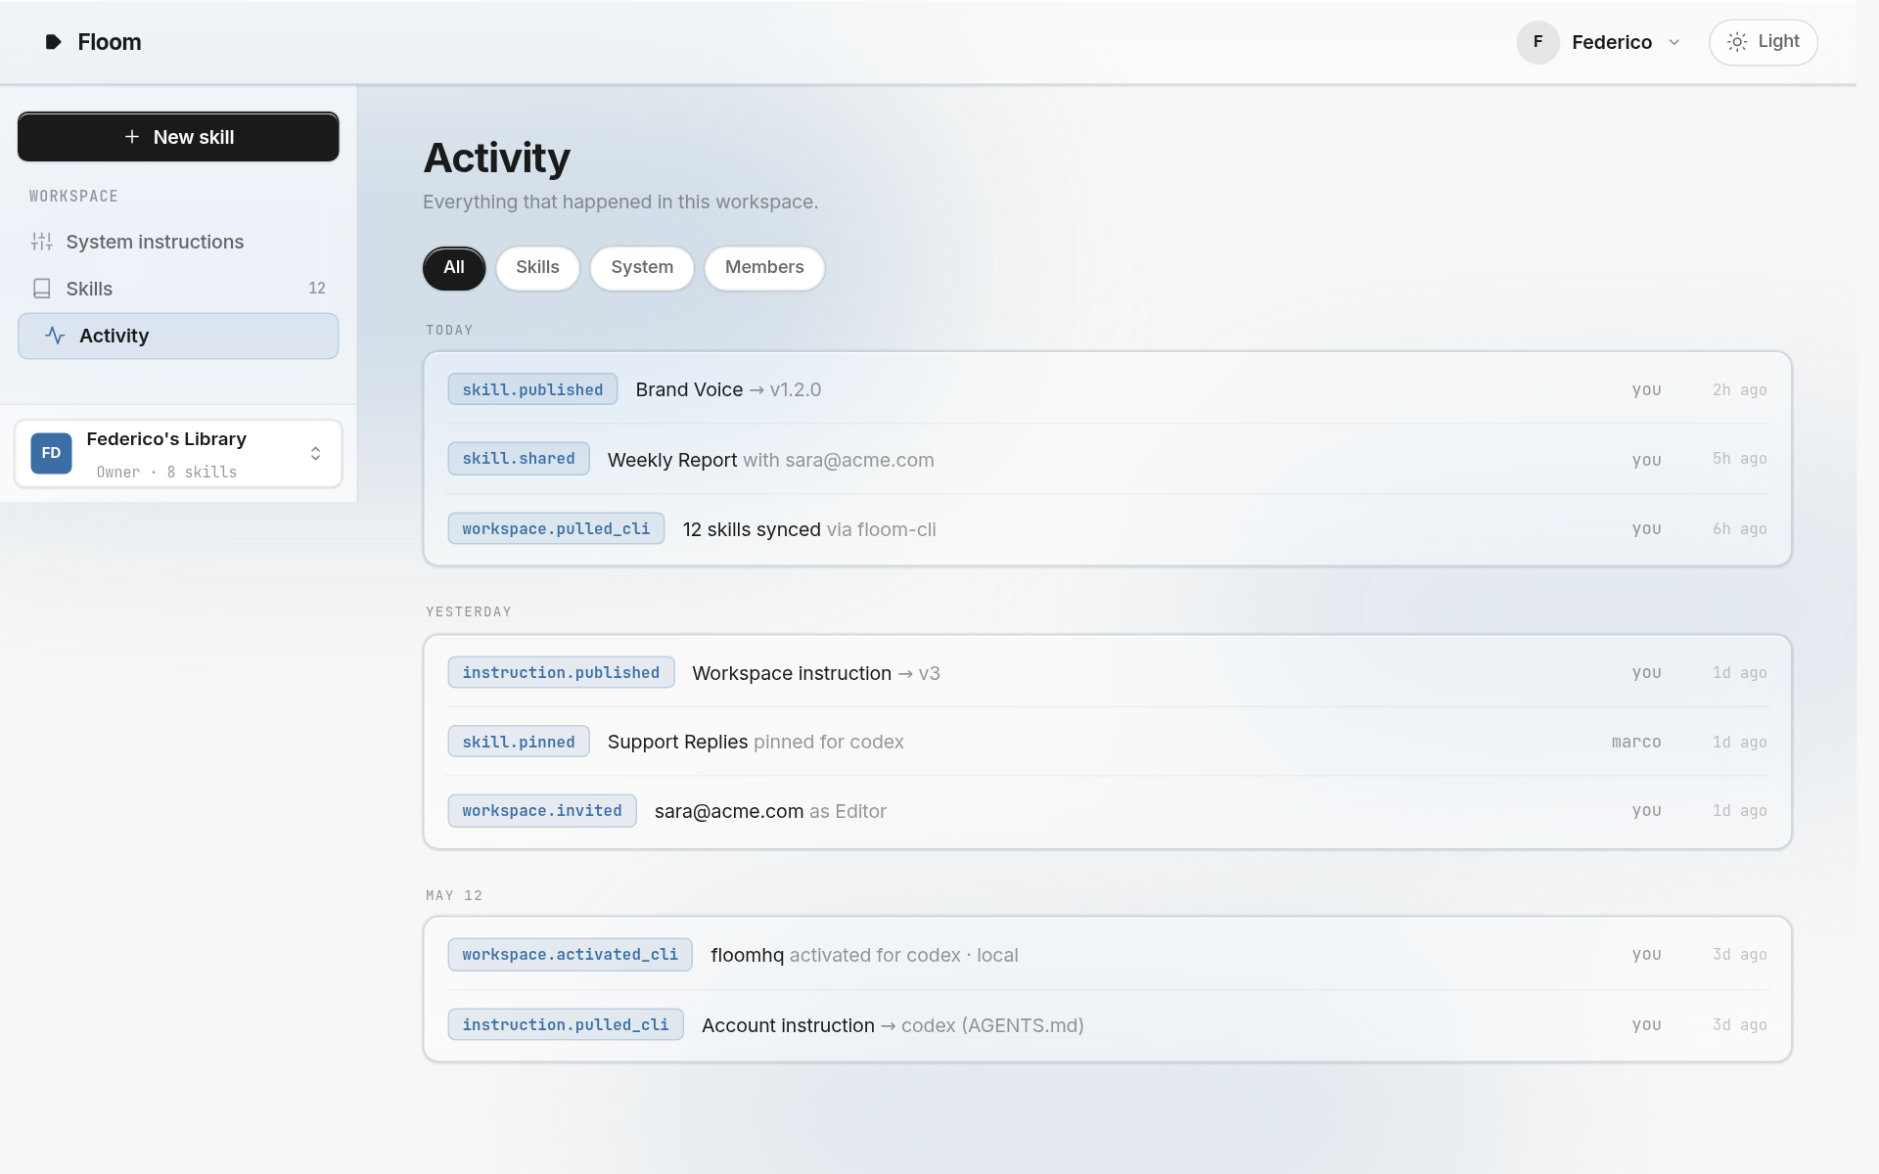Open the Federico account dropdown chevron
Viewport: 1879px width, 1174px height.
[1674, 42]
